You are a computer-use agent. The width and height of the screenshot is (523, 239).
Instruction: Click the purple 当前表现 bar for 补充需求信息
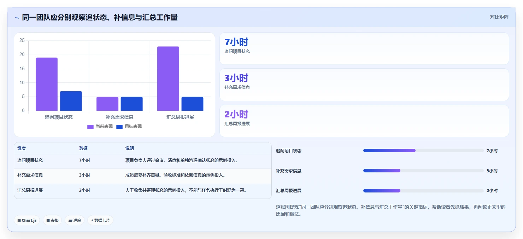coord(107,104)
